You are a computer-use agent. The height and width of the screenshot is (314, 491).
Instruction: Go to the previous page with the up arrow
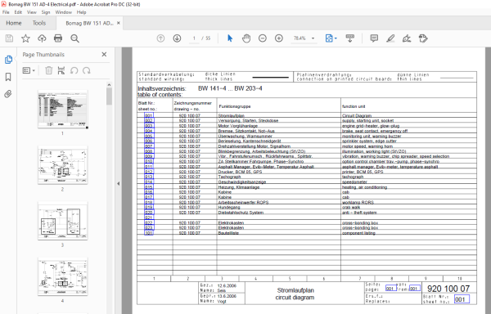pyautogui.click(x=160, y=38)
